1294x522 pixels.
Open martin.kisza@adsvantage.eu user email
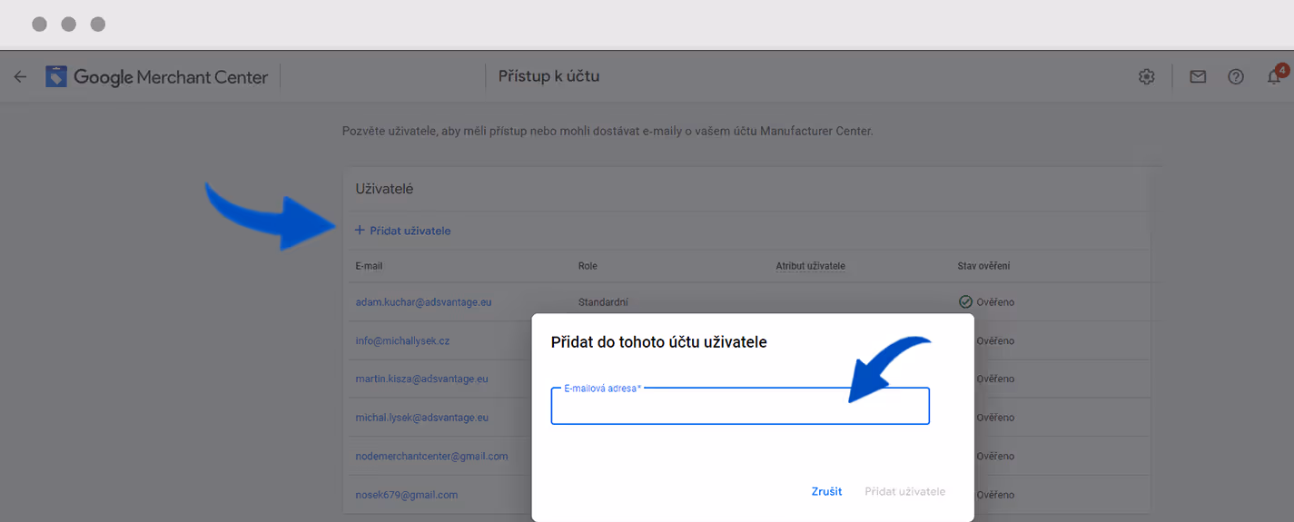tap(421, 379)
